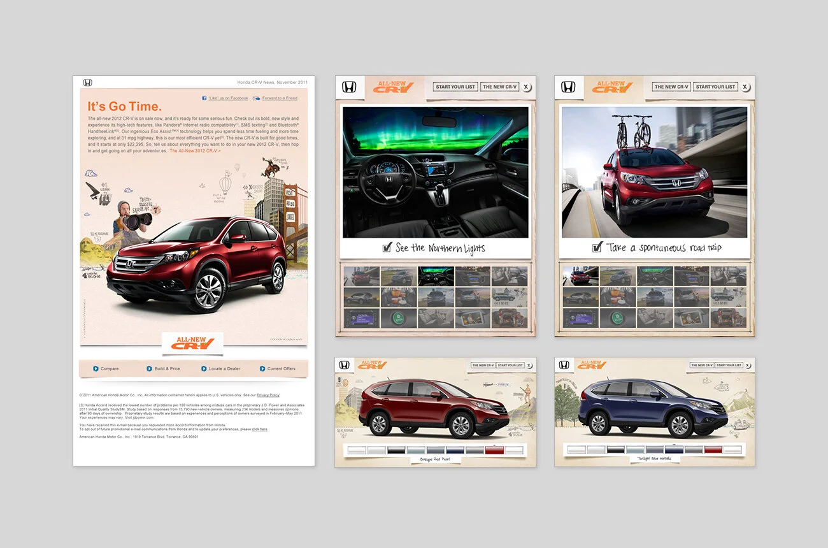Open the blue navigation screen thumbnail in the road trip panel

580,319
